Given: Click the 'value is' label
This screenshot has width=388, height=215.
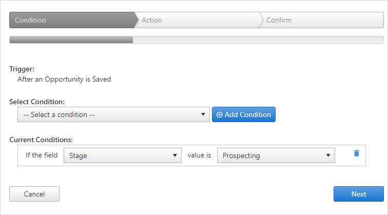Looking at the screenshot, I should click(199, 155).
